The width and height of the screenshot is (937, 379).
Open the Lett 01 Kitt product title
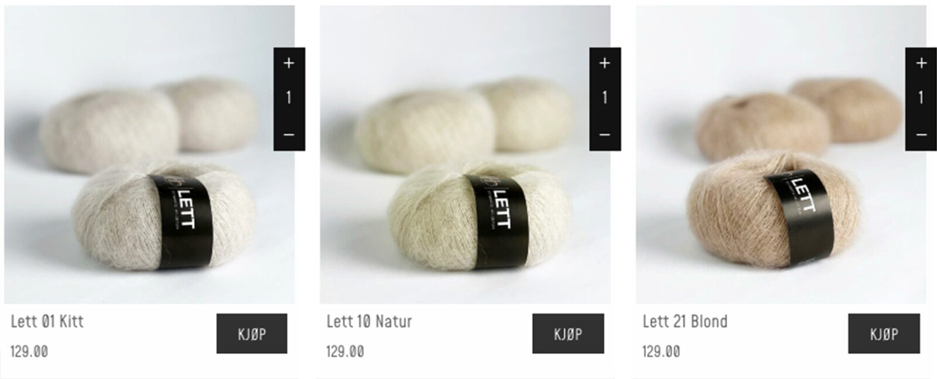point(47,321)
